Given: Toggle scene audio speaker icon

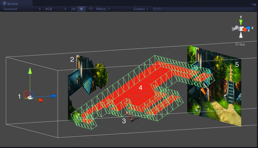Looking at the screenshot, I should point(90,9).
